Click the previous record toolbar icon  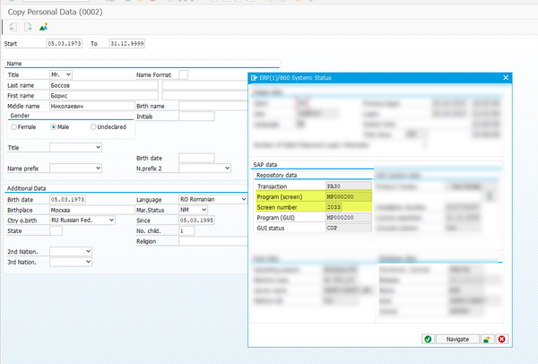(11, 26)
